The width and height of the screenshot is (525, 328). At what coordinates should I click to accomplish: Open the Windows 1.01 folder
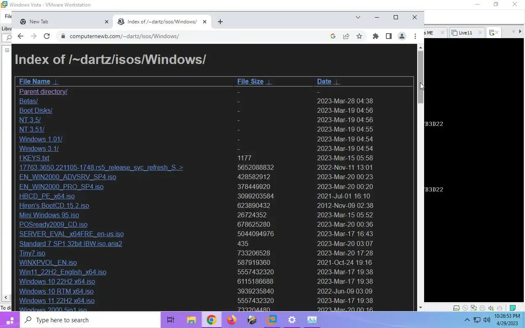41,139
